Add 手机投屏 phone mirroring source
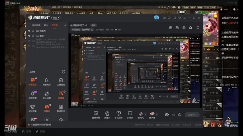Viewport: 243px width, 136px height. pyautogui.click(x=118, y=115)
